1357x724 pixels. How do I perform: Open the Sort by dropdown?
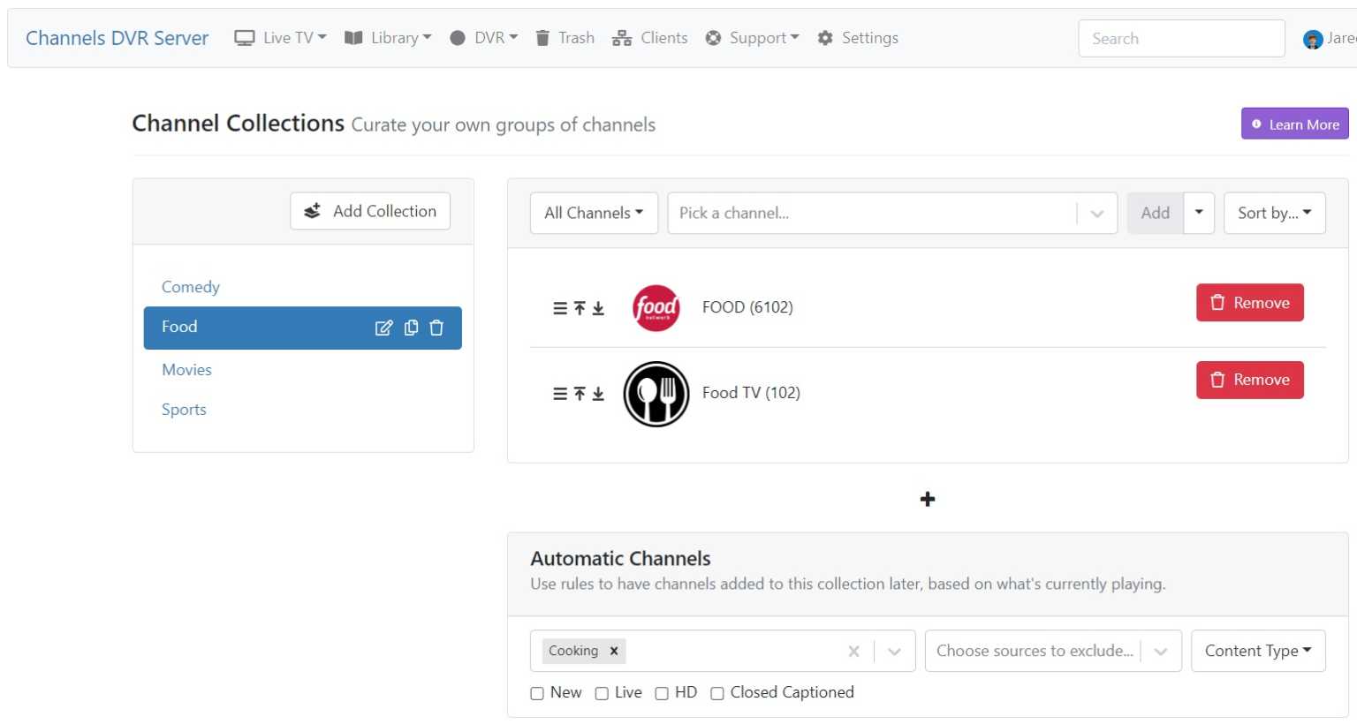tap(1274, 213)
